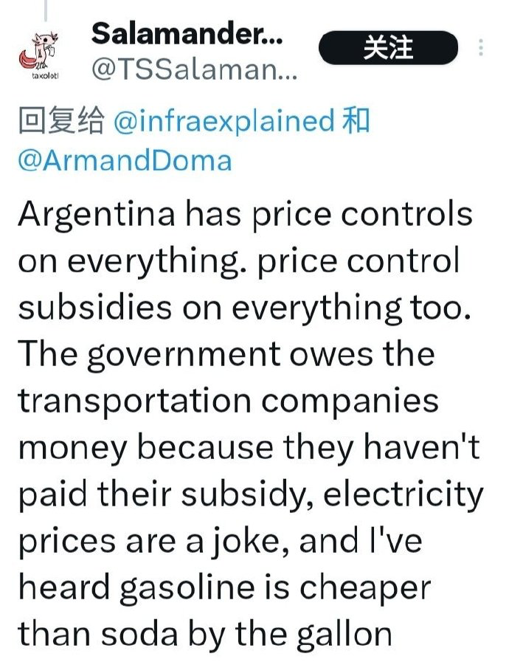Open the @ArmandDoma mention link
Viewport: 509px width, 662px height.
point(124,160)
